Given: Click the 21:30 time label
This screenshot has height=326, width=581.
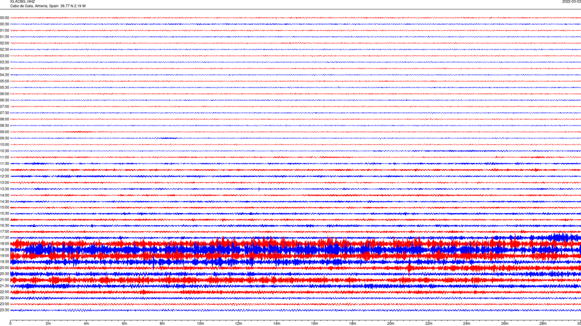Looking at the screenshot, I should point(4,286).
